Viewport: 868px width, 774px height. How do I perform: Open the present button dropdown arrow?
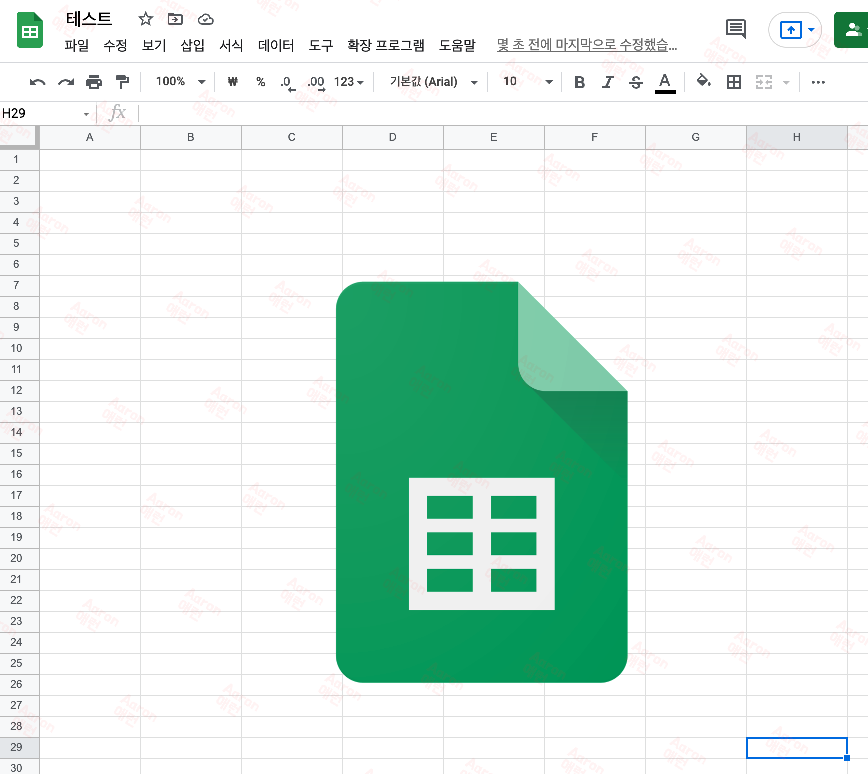pos(811,30)
